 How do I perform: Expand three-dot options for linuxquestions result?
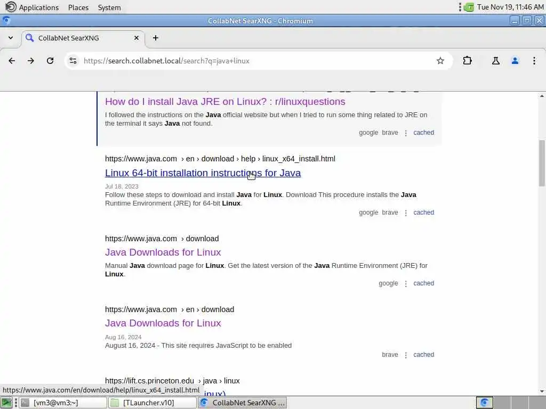(406, 133)
